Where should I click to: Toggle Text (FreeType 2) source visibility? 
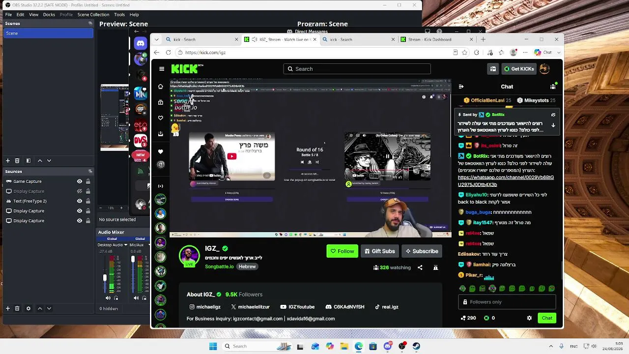pyautogui.click(x=79, y=201)
